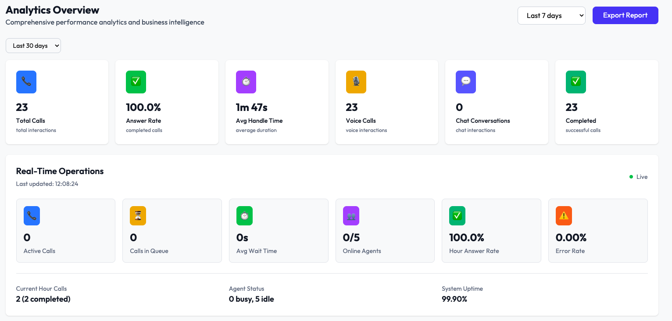Click the chat interactions caption
Screen dimensions: 672x321
(475, 130)
